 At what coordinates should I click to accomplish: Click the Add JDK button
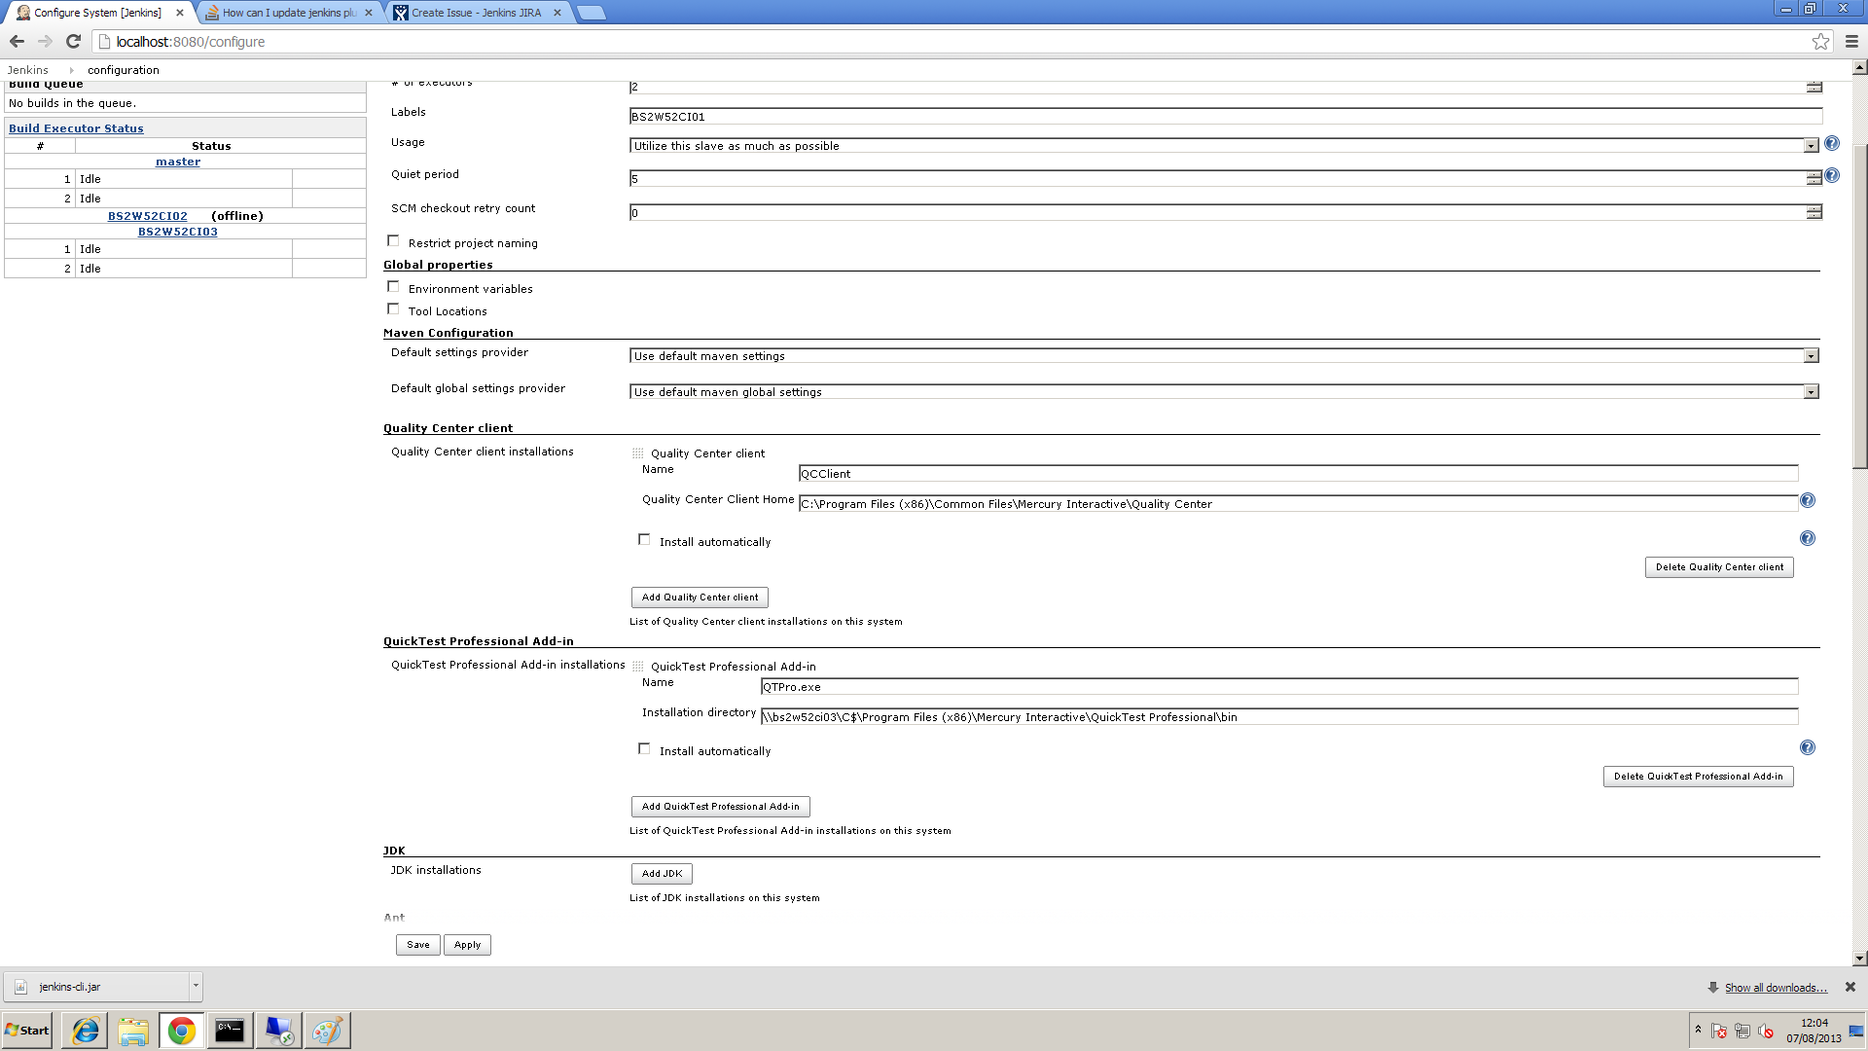click(x=662, y=874)
